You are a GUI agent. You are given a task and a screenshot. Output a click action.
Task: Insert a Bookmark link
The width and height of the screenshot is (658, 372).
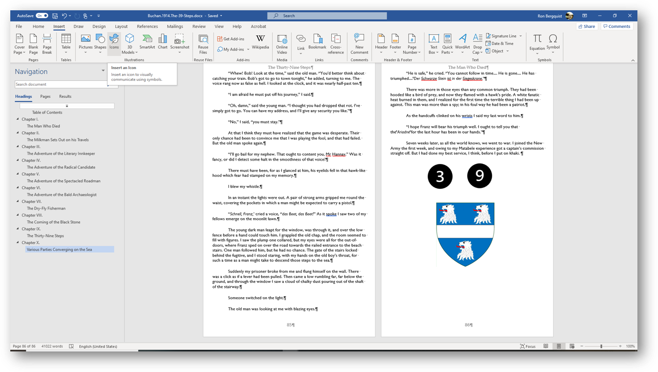[317, 42]
